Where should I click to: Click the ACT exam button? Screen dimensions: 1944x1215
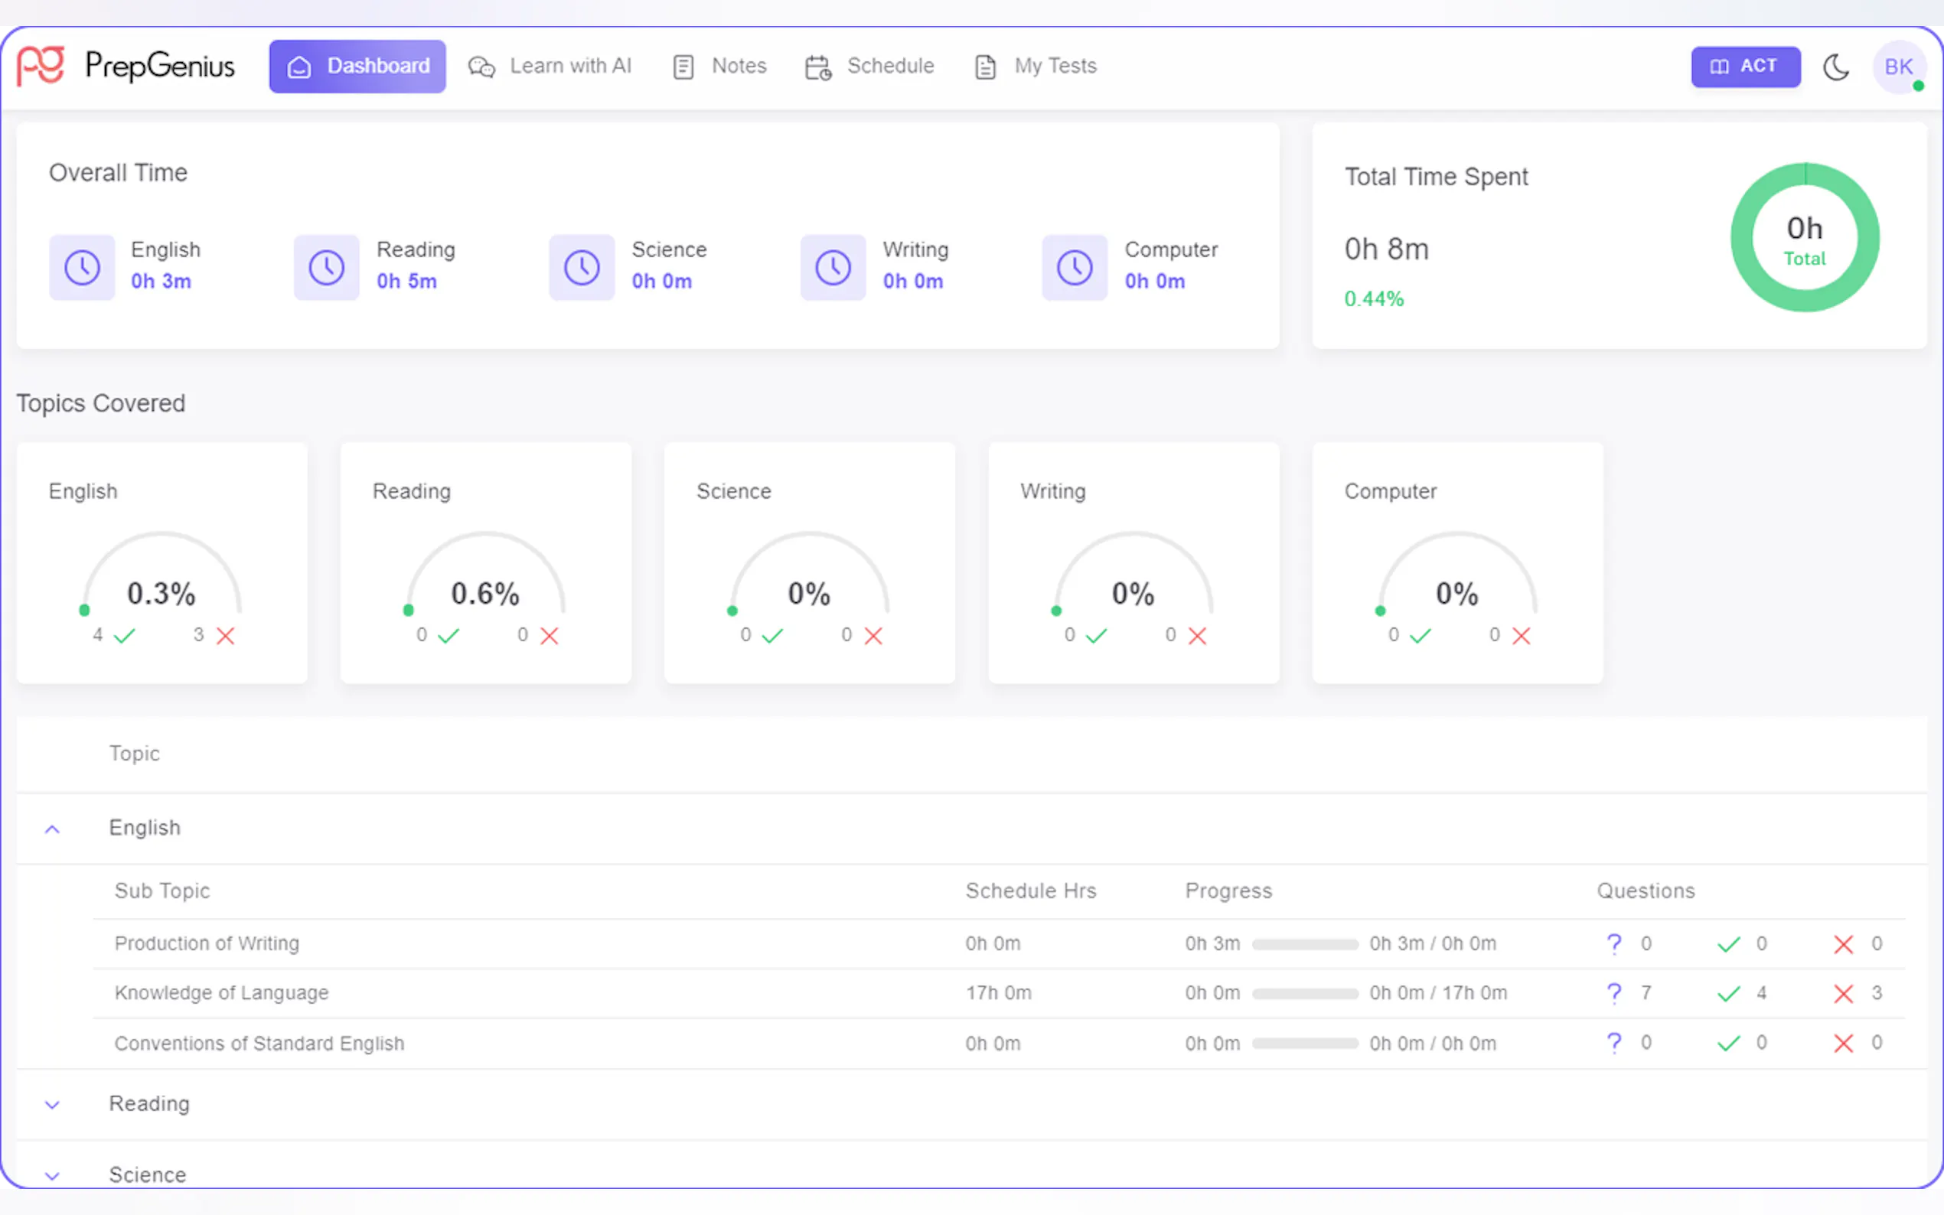pos(1745,66)
